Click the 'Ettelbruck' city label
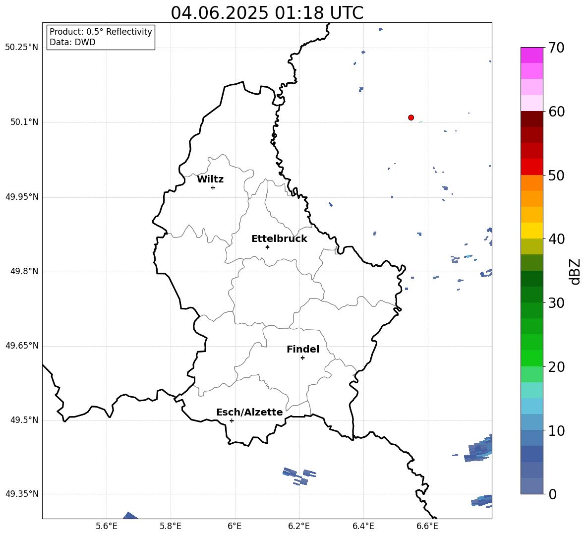The image size is (587, 536). pyautogui.click(x=279, y=239)
